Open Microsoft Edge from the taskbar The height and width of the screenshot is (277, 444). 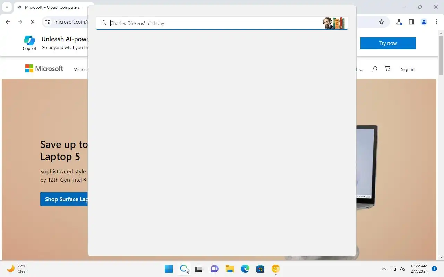tap(245, 269)
